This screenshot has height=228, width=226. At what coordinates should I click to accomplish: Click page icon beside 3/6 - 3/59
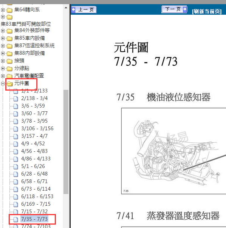coord(16,106)
